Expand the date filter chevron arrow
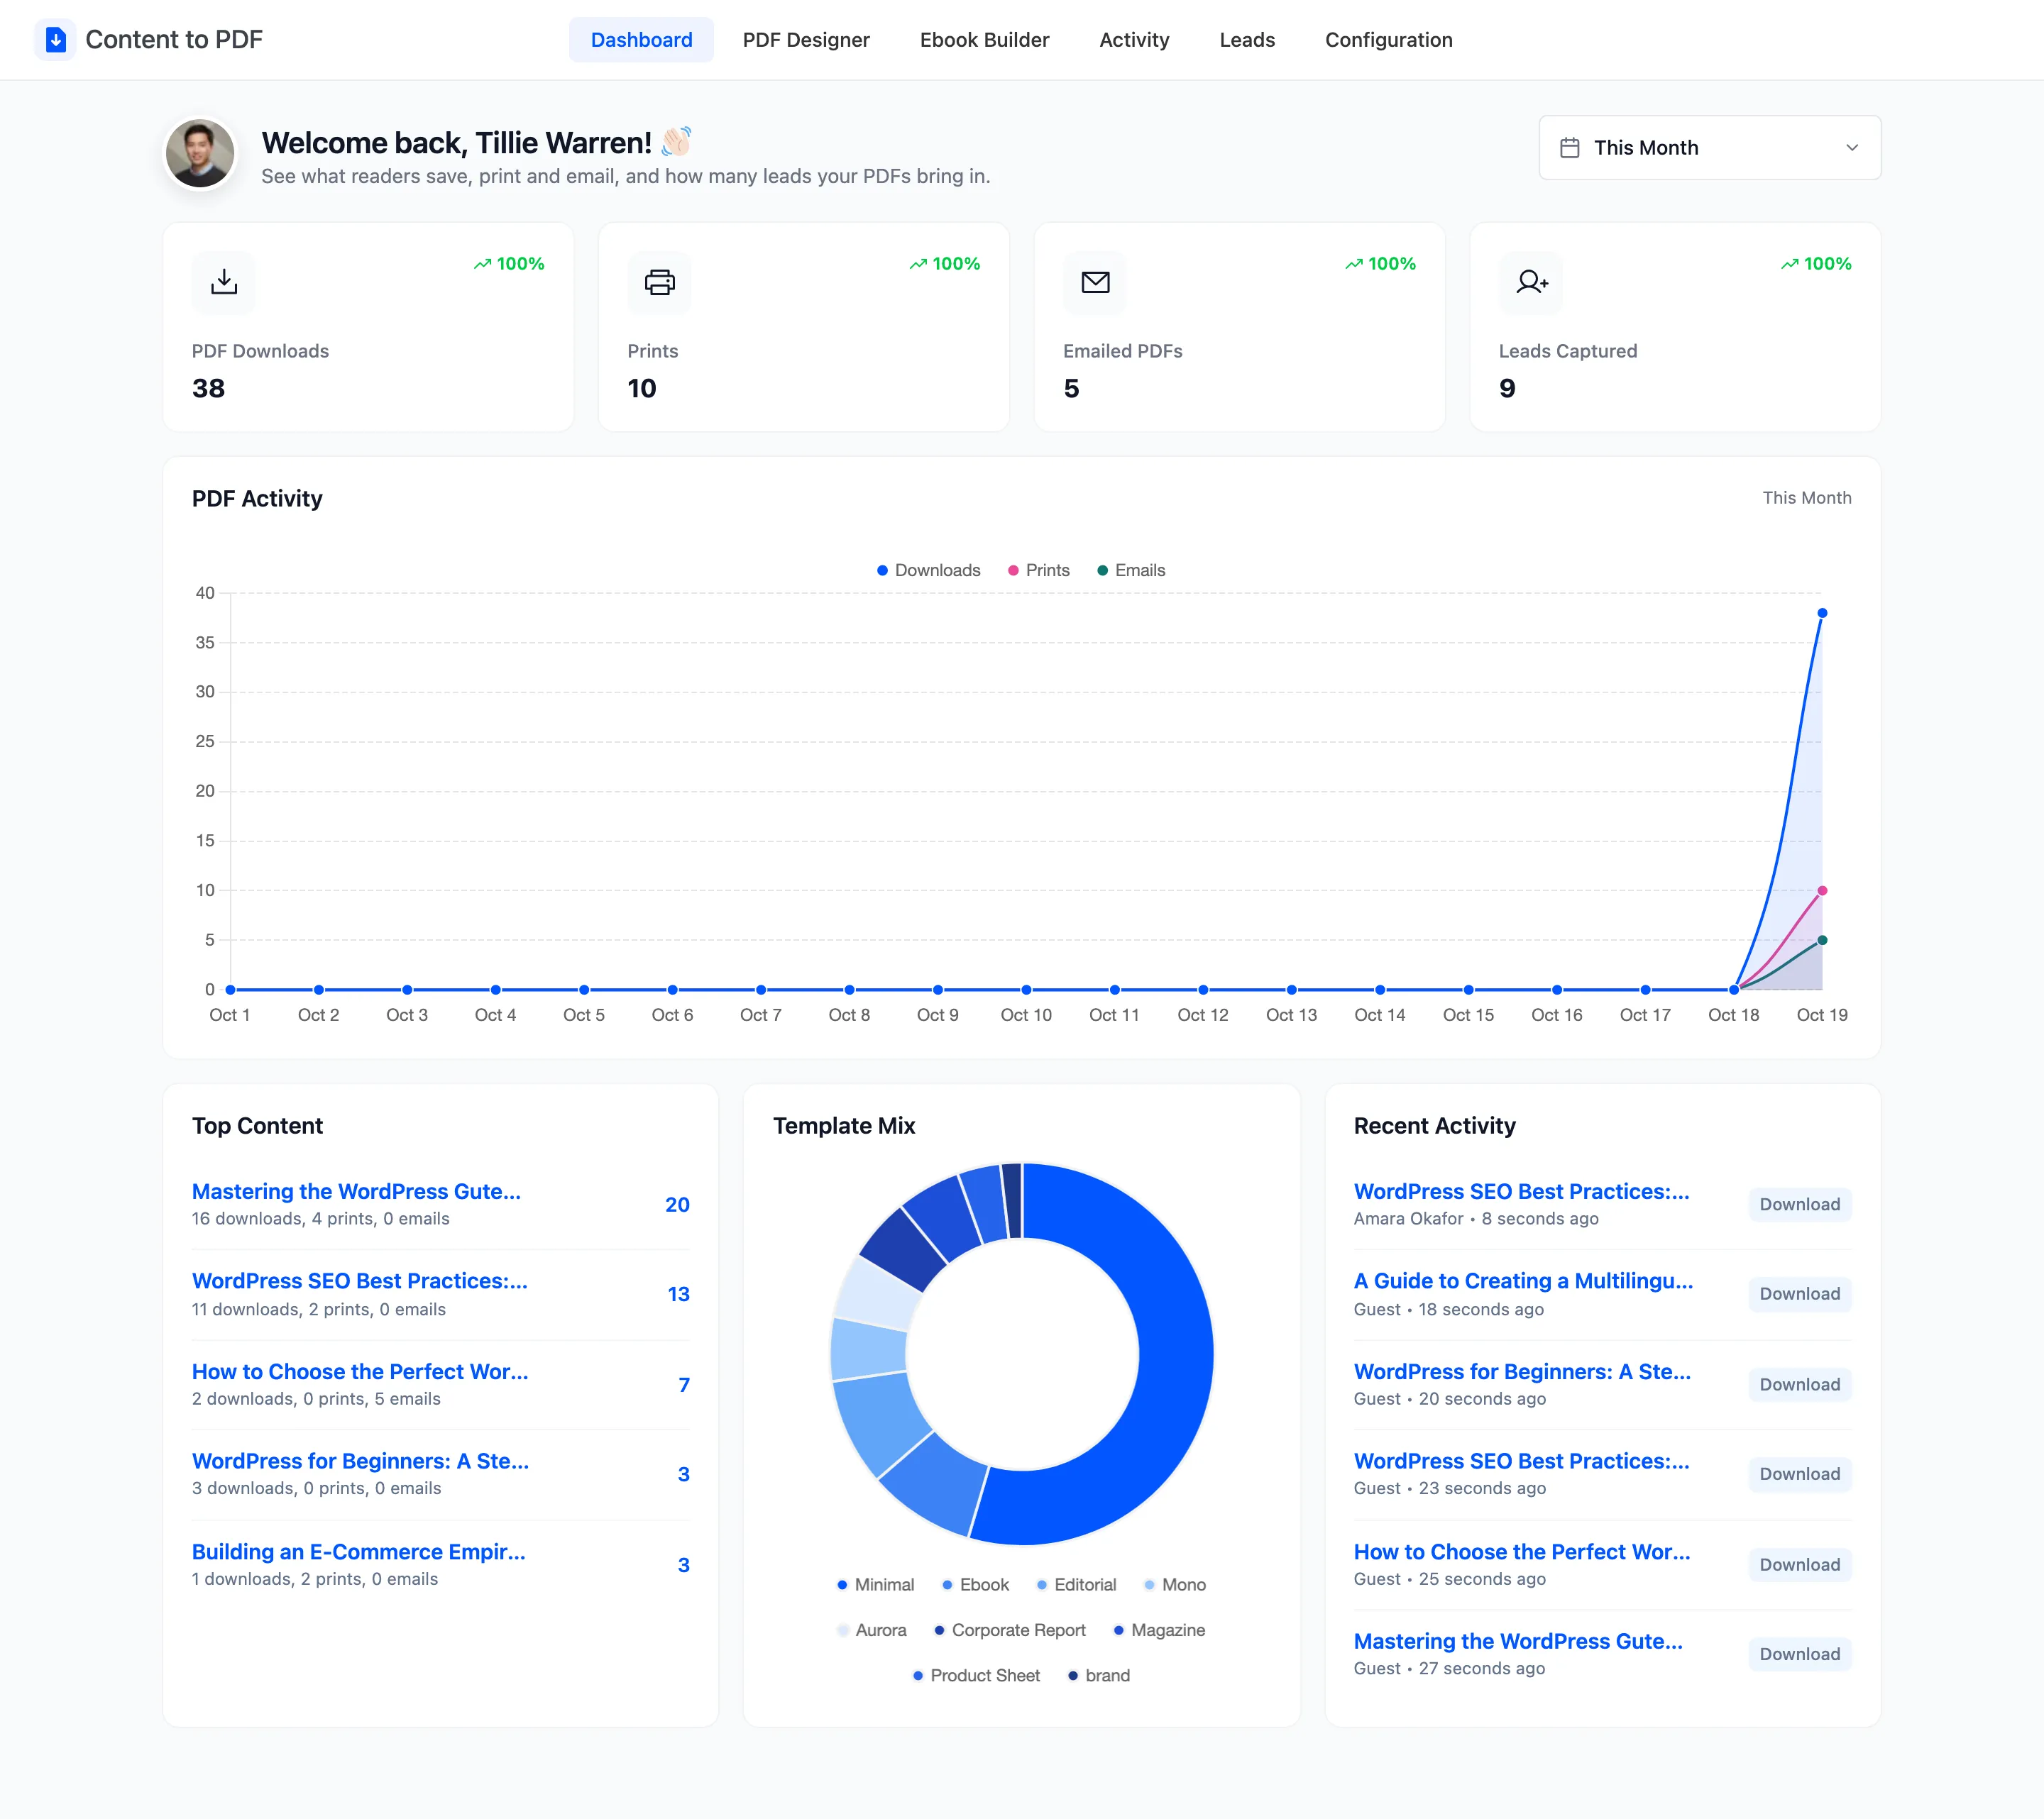 tap(1852, 148)
